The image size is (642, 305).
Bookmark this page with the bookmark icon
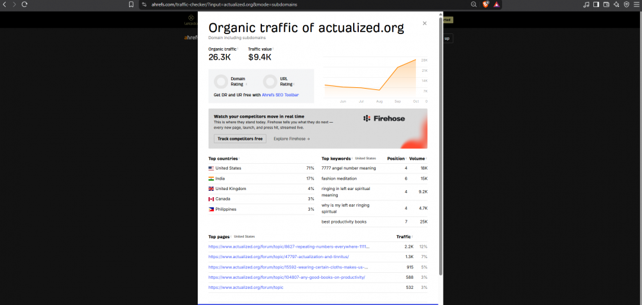tap(131, 4)
